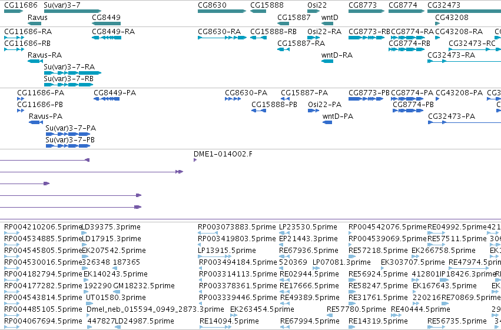The height and width of the screenshot is (330, 501).
Task: Click the LD24987.5prime EST label
Action: click(144, 321)
